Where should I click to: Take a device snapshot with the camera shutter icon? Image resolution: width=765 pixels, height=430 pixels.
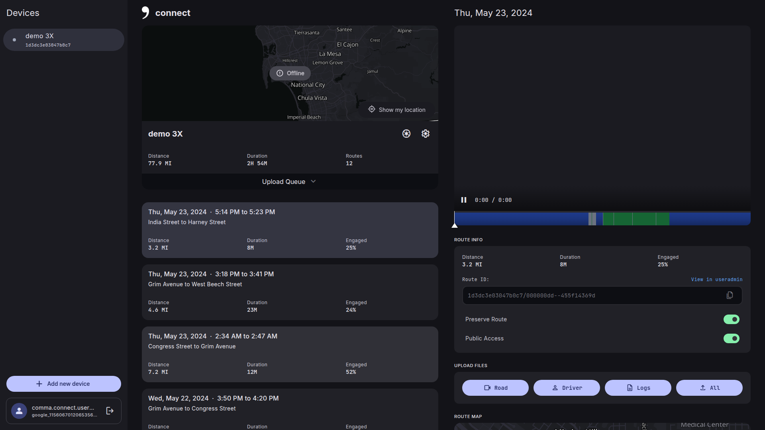pyautogui.click(x=406, y=134)
